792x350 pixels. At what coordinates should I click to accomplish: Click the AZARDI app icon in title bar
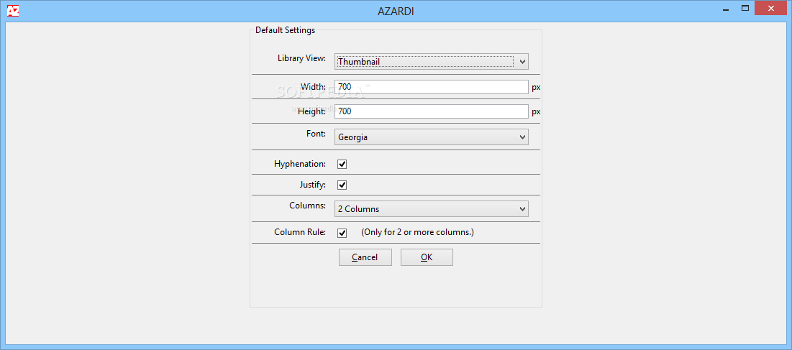coord(13,11)
